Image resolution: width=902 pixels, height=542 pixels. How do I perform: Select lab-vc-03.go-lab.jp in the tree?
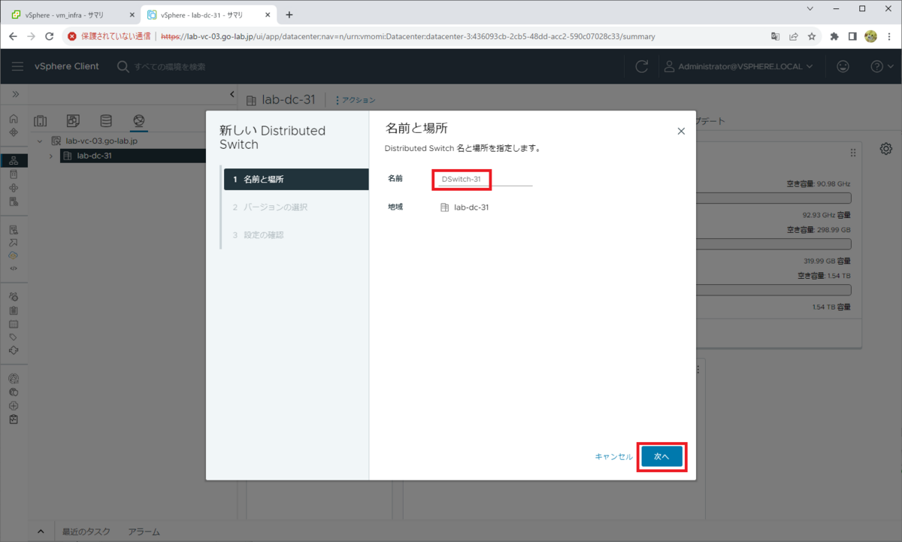pos(101,141)
